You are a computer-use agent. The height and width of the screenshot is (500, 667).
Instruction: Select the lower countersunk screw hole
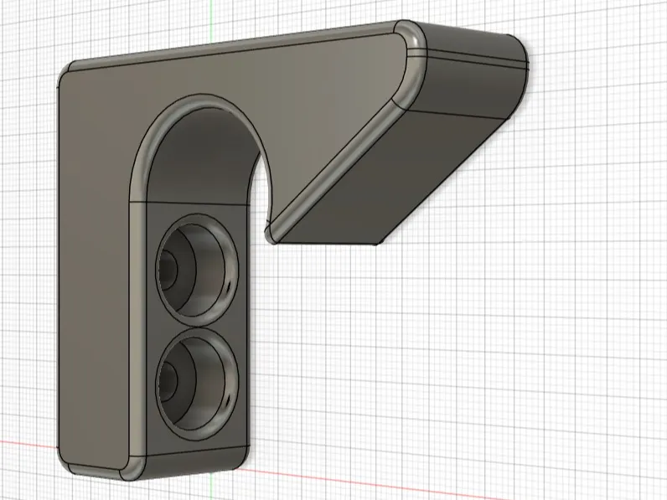point(197,384)
